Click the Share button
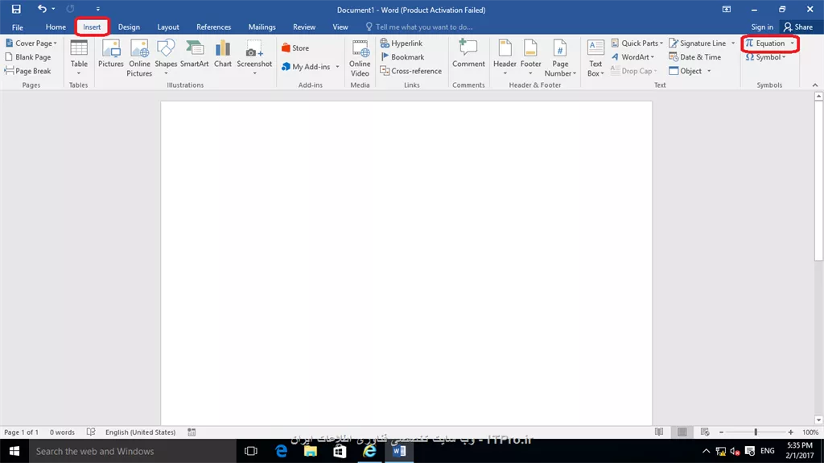The image size is (824, 463). [x=797, y=27]
